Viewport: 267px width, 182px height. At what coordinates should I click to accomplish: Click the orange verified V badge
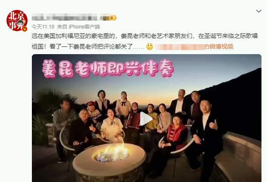tap(25, 29)
